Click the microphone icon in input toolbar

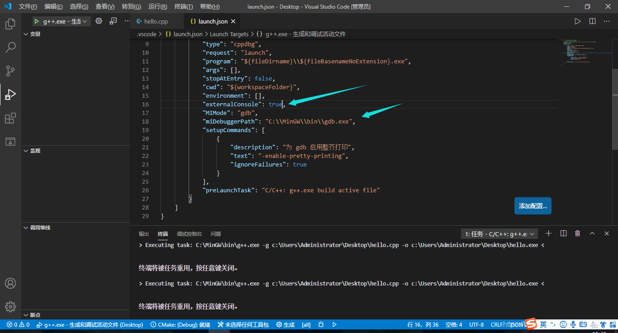coord(573,324)
